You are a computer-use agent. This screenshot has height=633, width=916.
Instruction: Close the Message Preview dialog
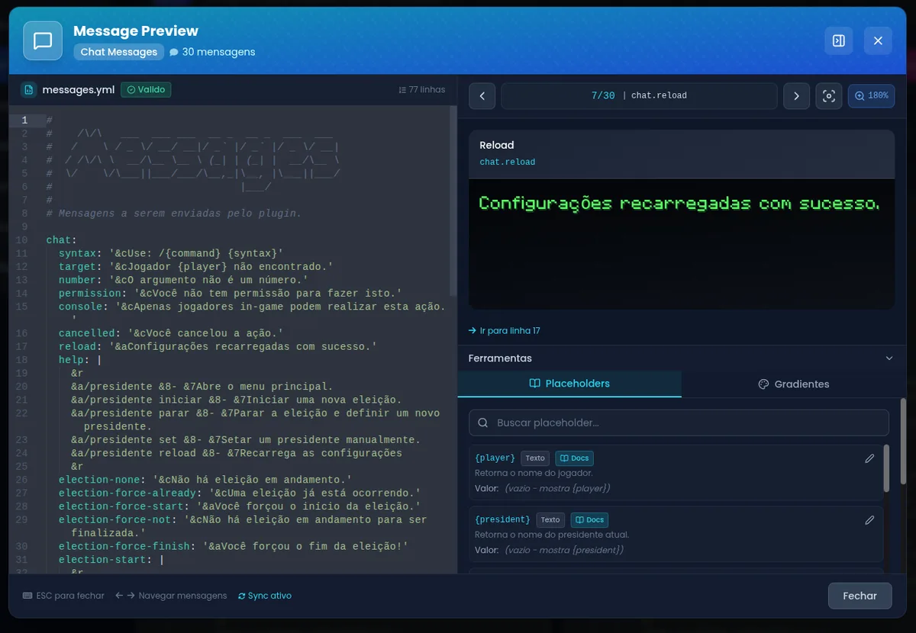point(878,40)
